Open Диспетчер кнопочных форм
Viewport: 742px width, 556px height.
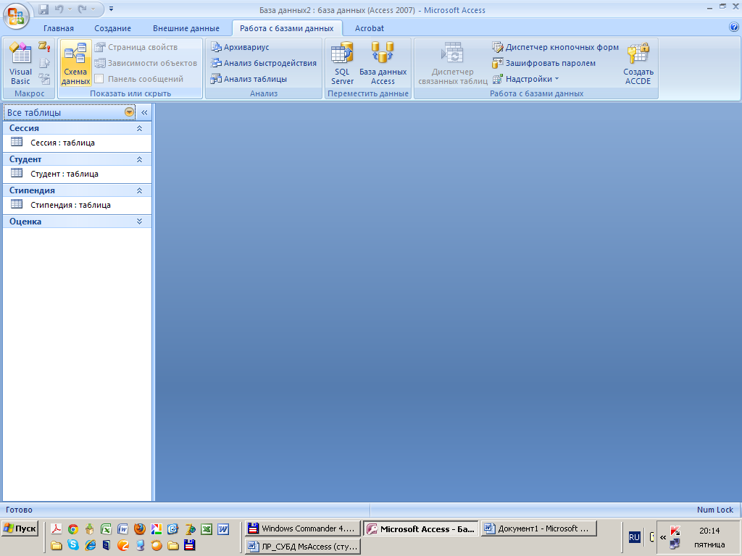pos(556,47)
